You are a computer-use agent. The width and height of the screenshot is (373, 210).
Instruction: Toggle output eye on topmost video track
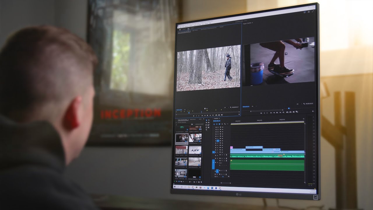tap(223, 127)
